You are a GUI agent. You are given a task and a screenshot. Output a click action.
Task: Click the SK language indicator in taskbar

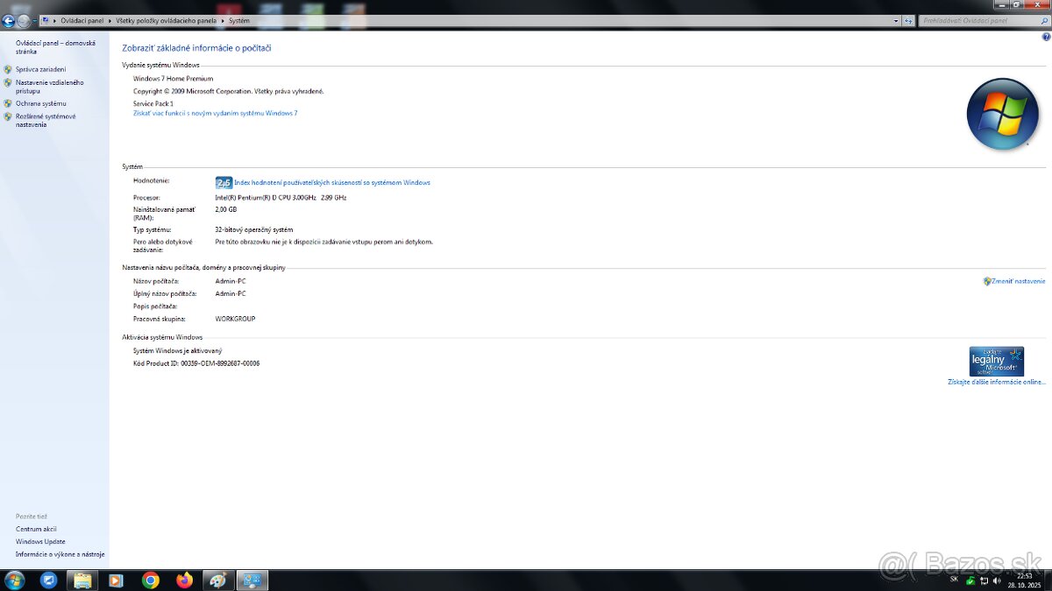click(x=954, y=579)
